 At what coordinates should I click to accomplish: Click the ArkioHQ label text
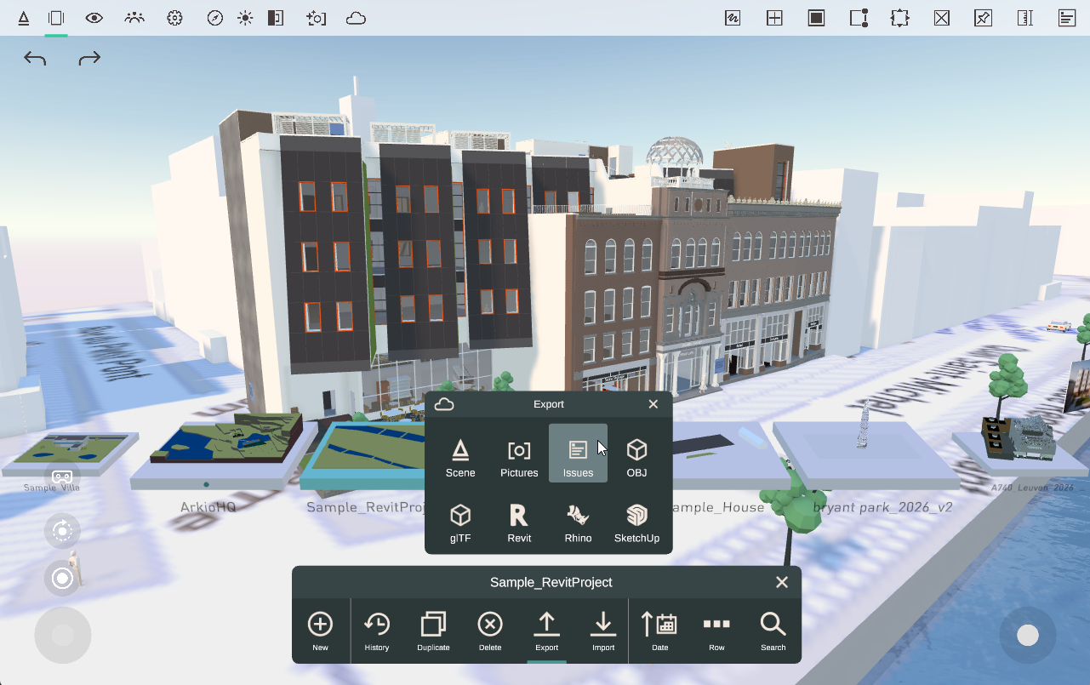click(x=208, y=507)
